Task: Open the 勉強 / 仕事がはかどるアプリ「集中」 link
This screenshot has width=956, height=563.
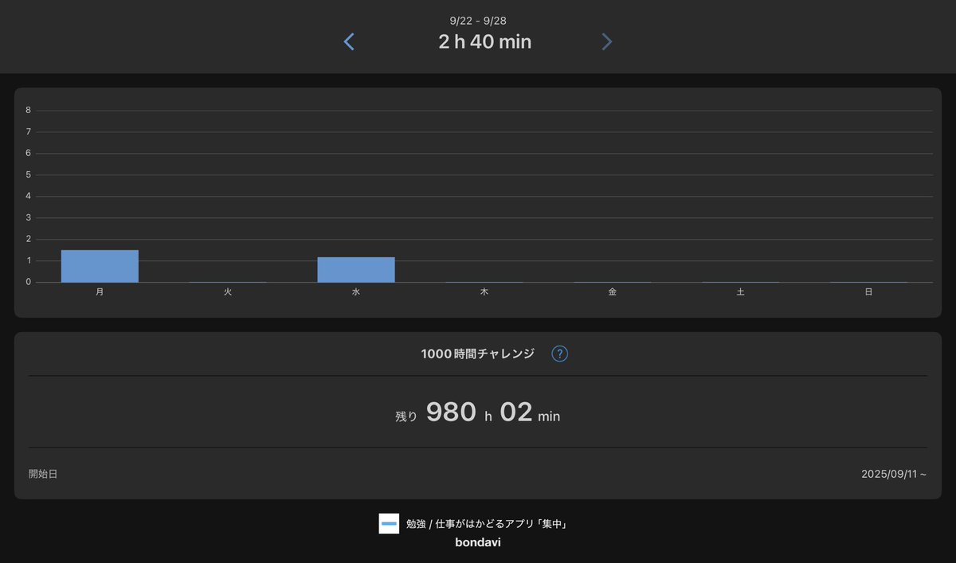Action: click(x=486, y=524)
